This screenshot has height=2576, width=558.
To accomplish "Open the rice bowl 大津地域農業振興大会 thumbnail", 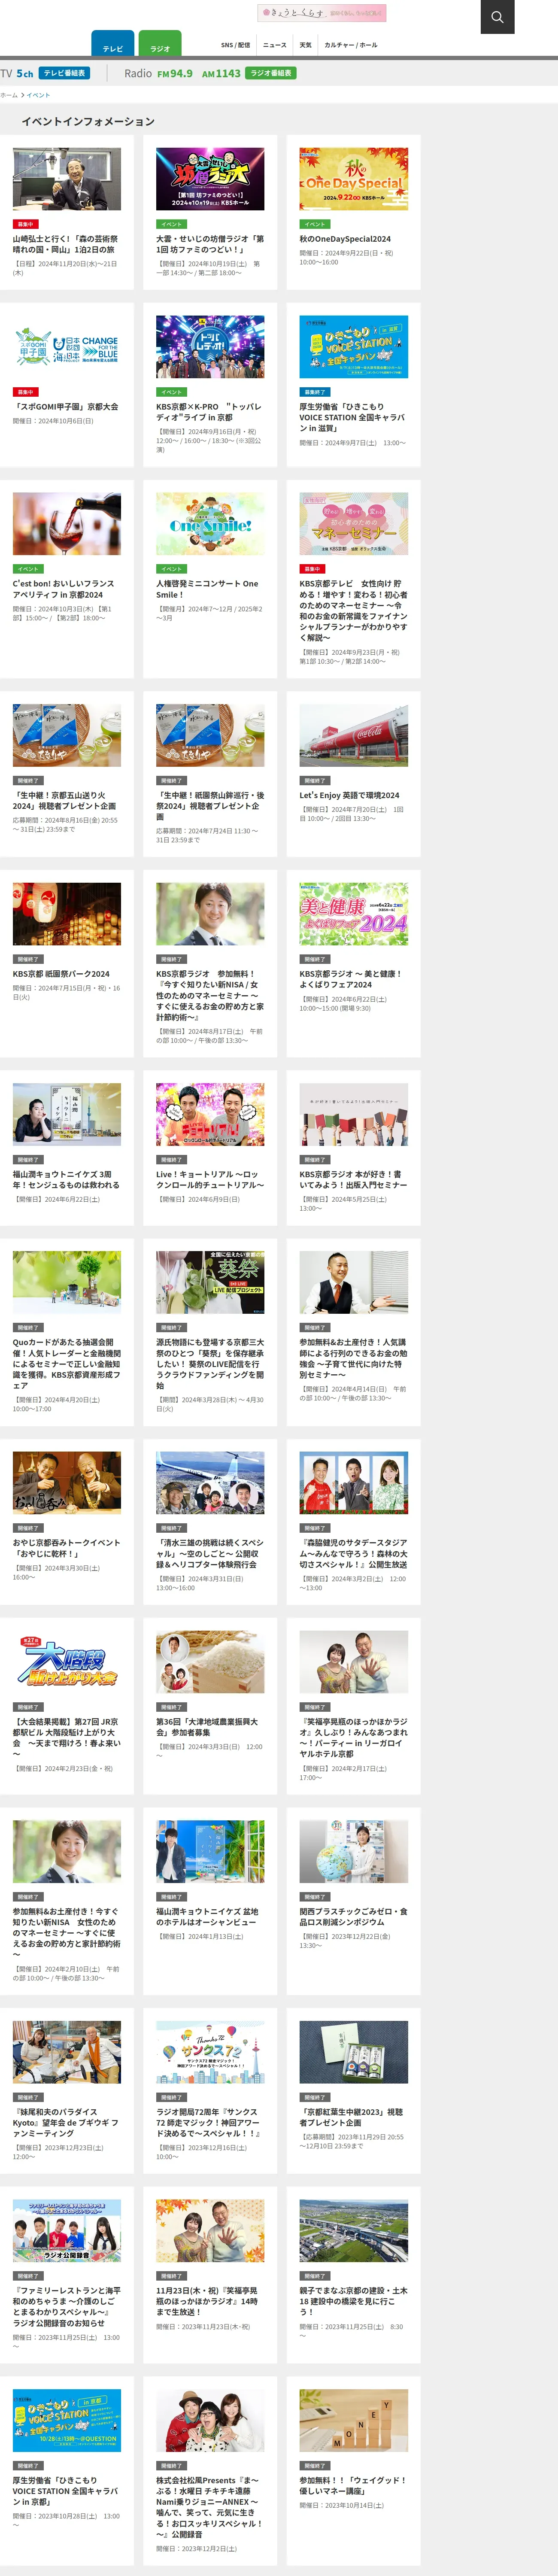I will [210, 1662].
